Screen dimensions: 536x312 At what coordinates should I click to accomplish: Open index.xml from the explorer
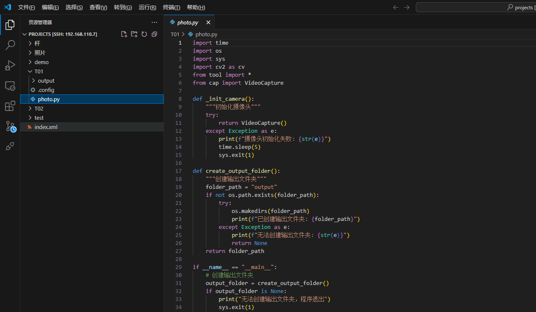coord(46,127)
